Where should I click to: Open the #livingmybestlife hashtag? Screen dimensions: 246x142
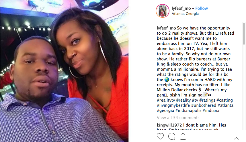pos(173,105)
